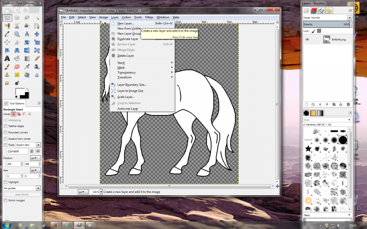Open the 100% zoom level dropdown
The height and width of the screenshot is (229, 367).
(x=101, y=192)
